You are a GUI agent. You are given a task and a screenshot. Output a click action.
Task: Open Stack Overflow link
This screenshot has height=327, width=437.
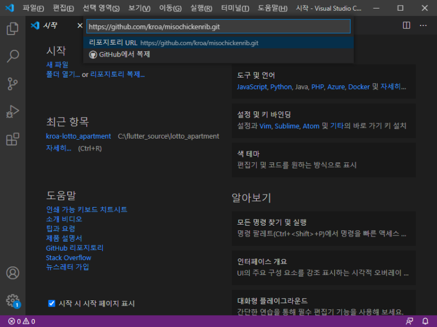(68, 257)
